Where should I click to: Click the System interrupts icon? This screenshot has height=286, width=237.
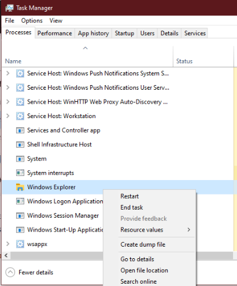(20, 173)
